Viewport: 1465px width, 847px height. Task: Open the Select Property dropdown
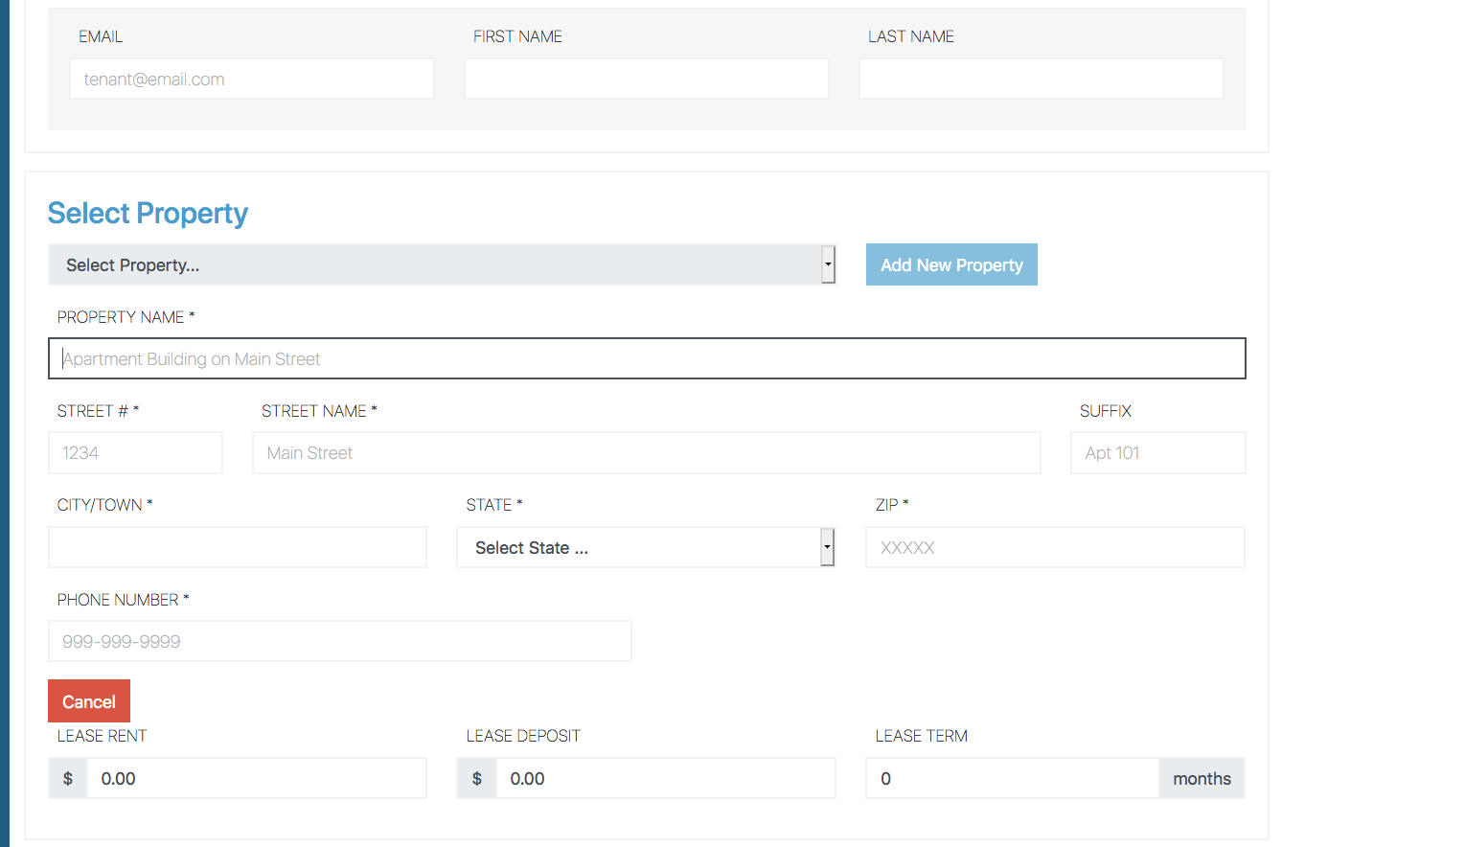pos(442,264)
